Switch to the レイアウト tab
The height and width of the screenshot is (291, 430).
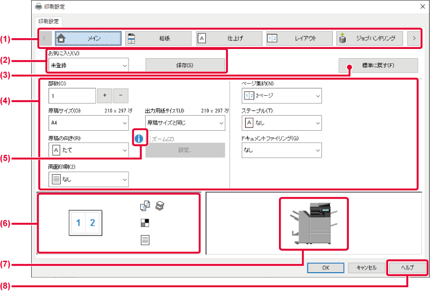tap(299, 38)
